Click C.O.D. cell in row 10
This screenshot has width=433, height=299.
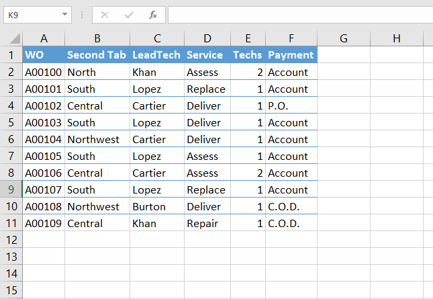pos(291,206)
